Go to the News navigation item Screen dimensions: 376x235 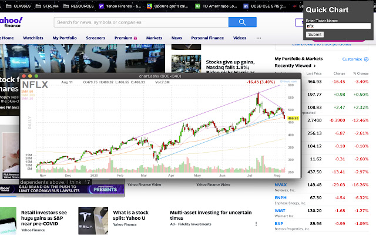(176, 38)
